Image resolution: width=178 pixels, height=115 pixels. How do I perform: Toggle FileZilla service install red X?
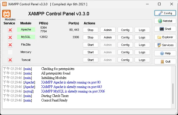coord(10,45)
